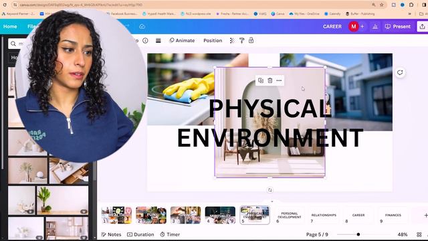Go to Canva Home
The image size is (428, 241).
pyautogui.click(x=10, y=27)
